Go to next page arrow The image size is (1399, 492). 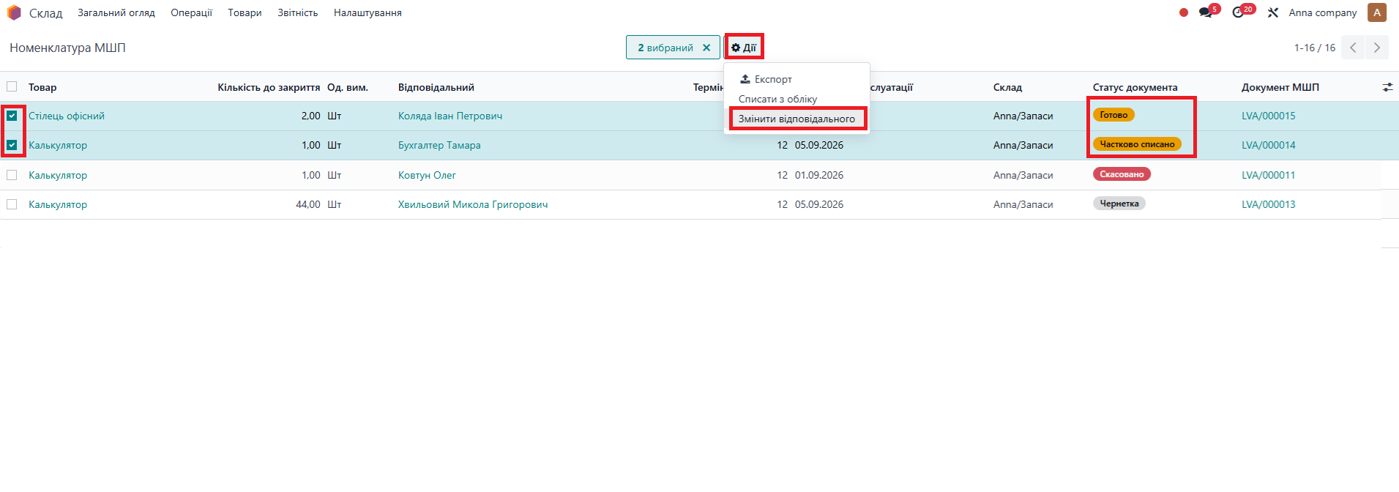(x=1376, y=48)
